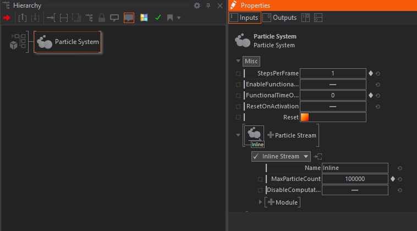417x231 pixels.
Task: Select the Inputs tab
Action: pos(244,18)
